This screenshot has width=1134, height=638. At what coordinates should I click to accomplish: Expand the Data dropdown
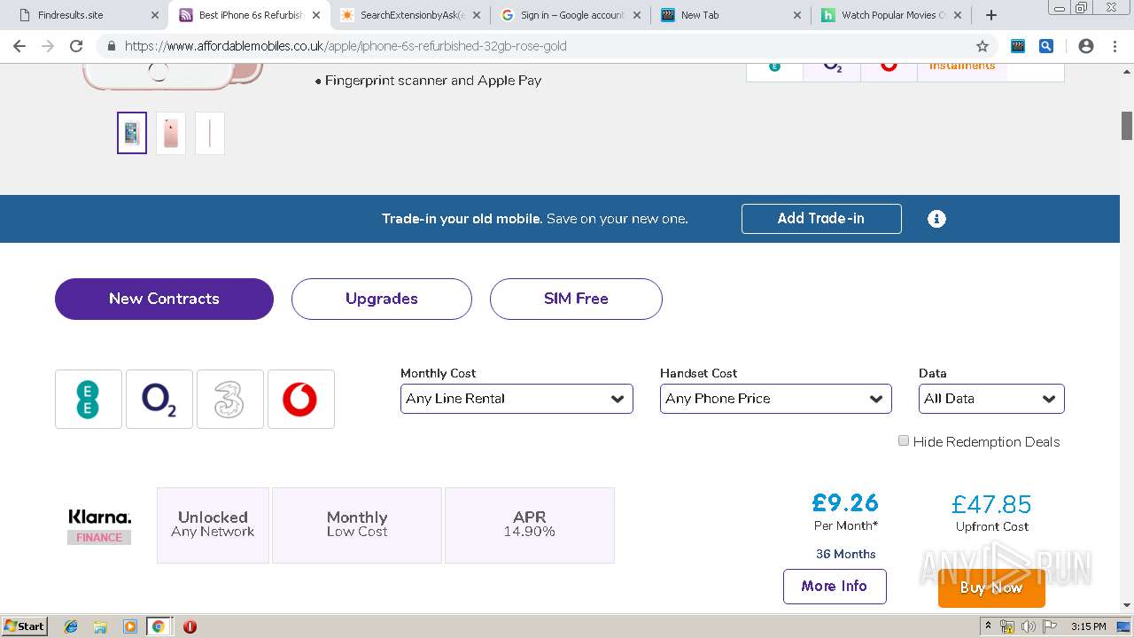(991, 399)
